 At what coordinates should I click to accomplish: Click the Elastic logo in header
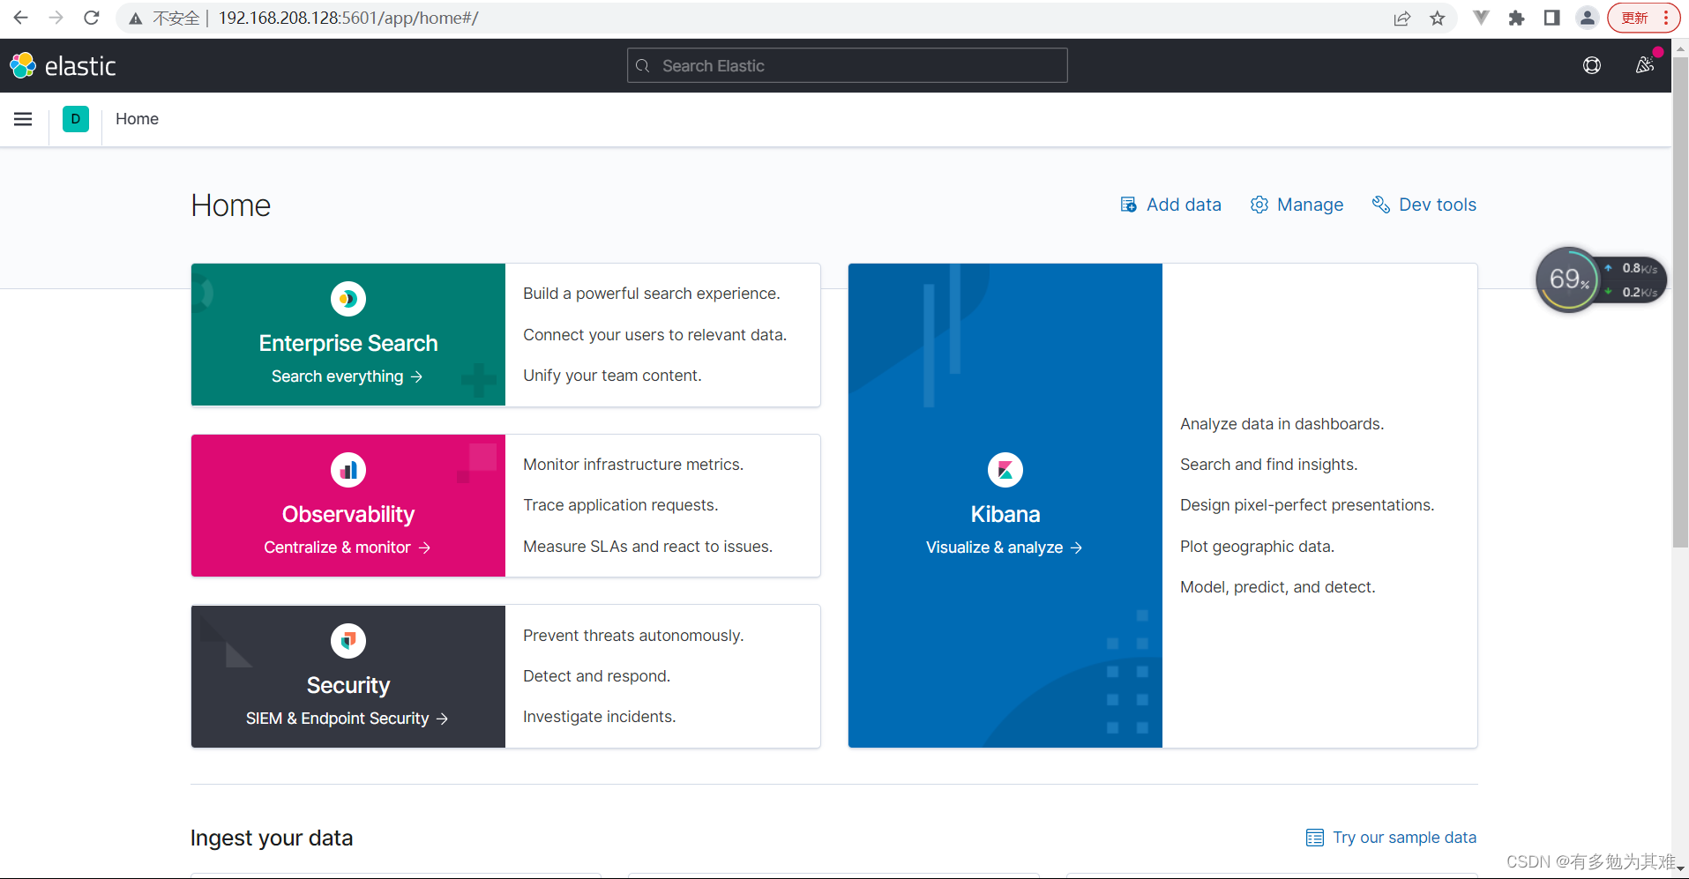[x=63, y=65]
